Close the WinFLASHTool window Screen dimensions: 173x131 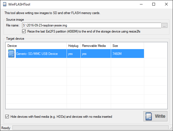166,4
